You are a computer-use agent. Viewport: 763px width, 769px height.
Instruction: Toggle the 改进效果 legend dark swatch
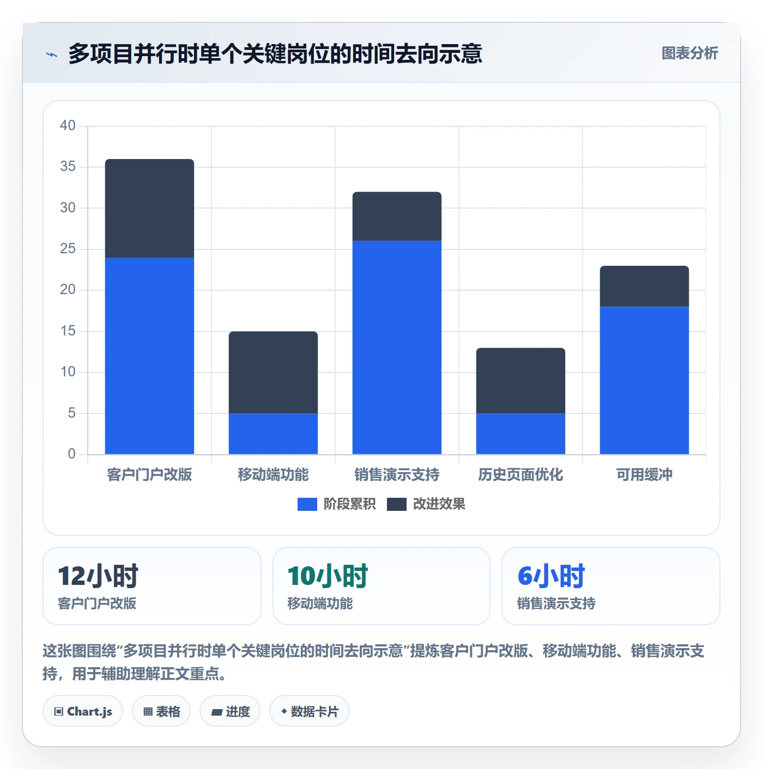397,504
